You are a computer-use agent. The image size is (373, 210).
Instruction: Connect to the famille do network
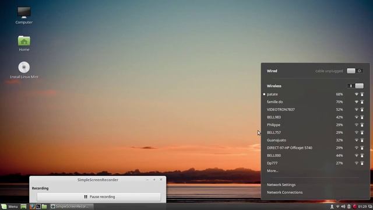coord(315,102)
